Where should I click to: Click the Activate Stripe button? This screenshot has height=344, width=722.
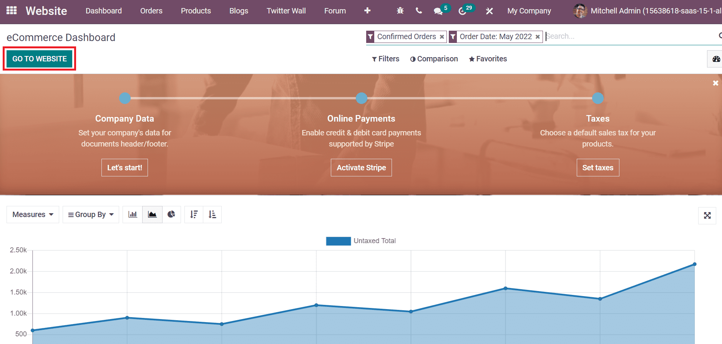pos(361,168)
